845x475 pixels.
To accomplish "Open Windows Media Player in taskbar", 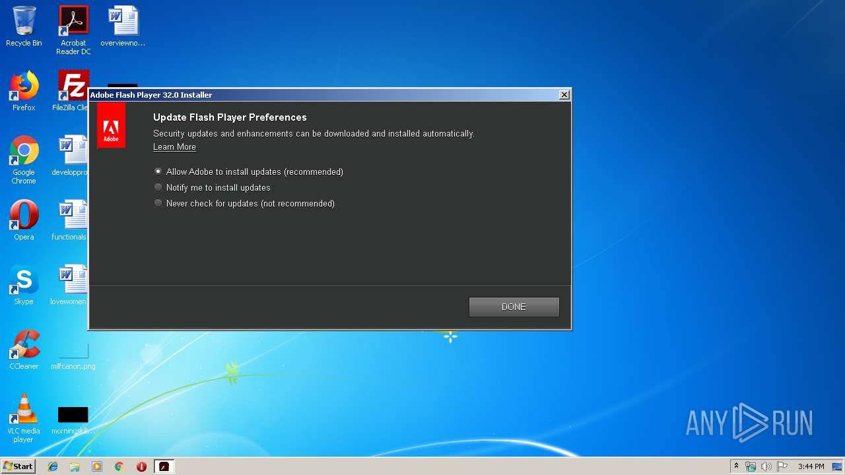I will [x=97, y=466].
